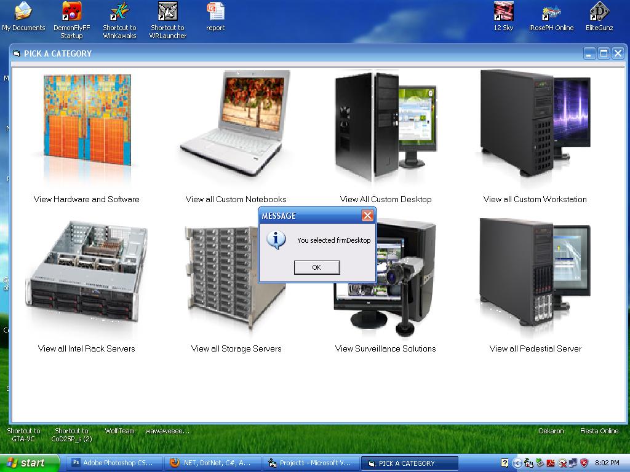
Task: Open the report desktop icon
Action: (x=215, y=12)
